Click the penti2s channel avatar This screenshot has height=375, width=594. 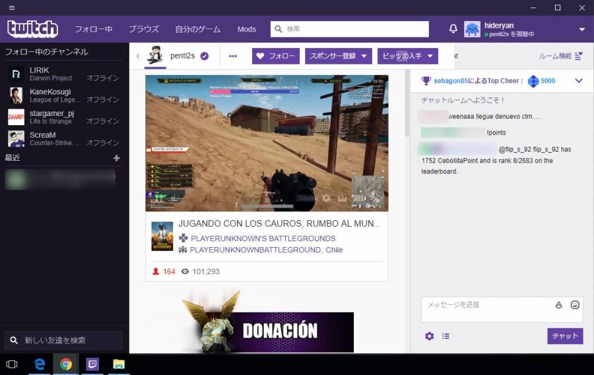pos(155,55)
